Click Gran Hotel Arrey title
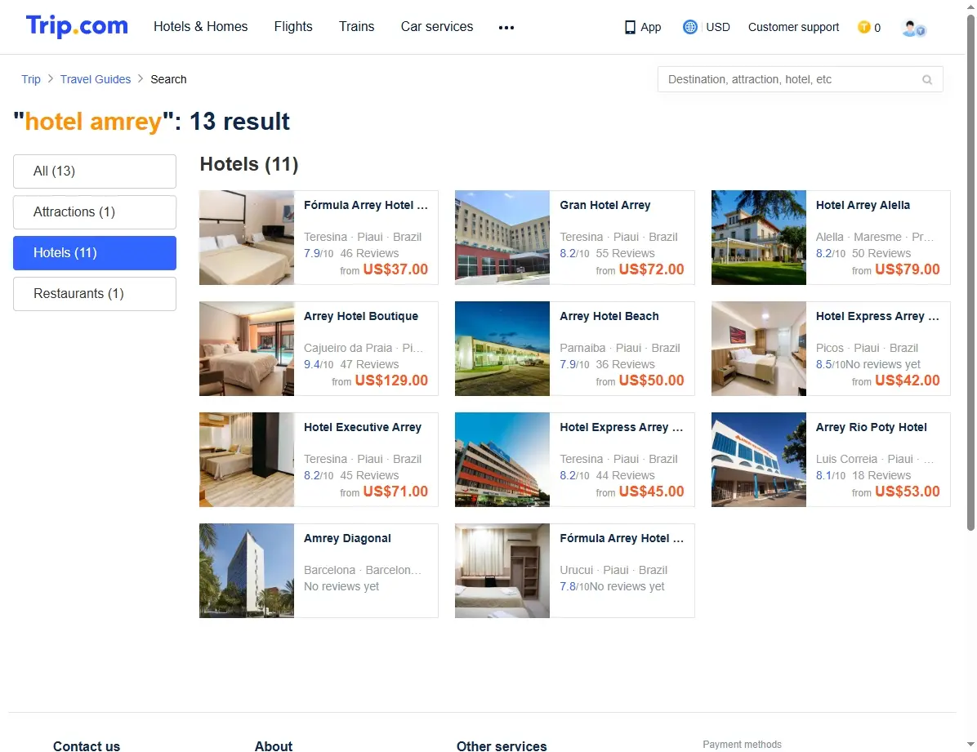The width and height of the screenshot is (977, 752). pyautogui.click(x=605, y=205)
